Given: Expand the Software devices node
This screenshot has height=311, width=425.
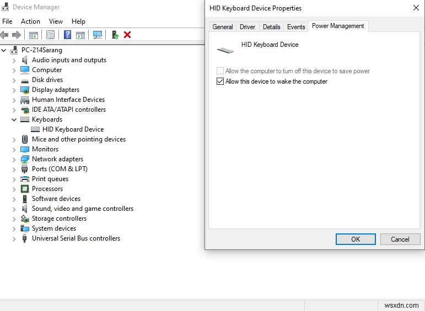Looking at the screenshot, I should point(14,199).
